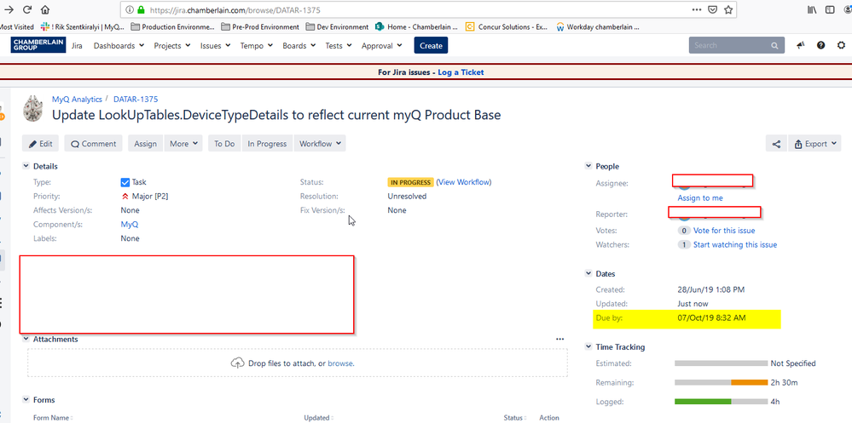The width and height of the screenshot is (852, 423).
Task: Click Vote for this issue
Action: coord(724,231)
